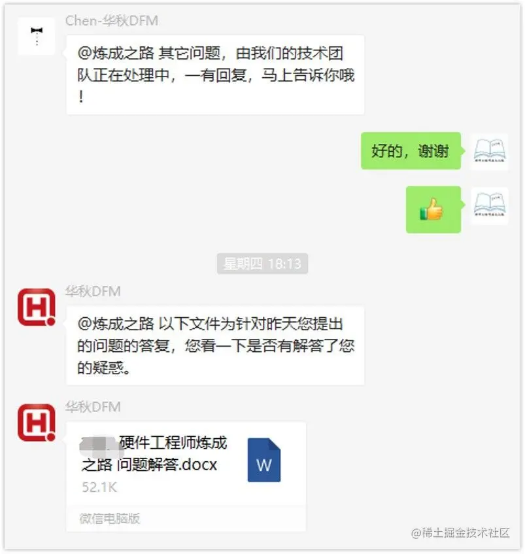The width and height of the screenshot is (525, 554).
Task: Select @炼成之路 mention in 以下文件 message
Action: 116,324
